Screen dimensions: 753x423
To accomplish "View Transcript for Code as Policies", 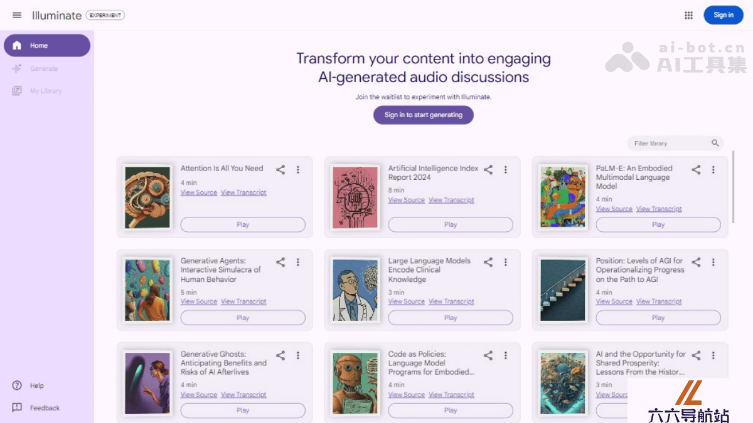I will pyautogui.click(x=451, y=395).
